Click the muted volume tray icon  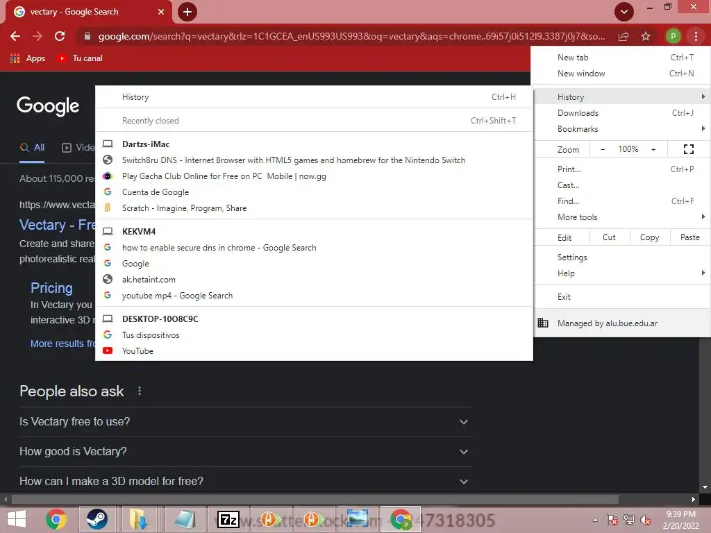(645, 520)
